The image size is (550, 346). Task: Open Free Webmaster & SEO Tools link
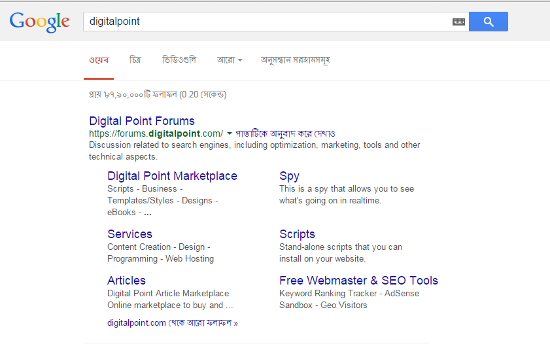pyautogui.click(x=358, y=281)
